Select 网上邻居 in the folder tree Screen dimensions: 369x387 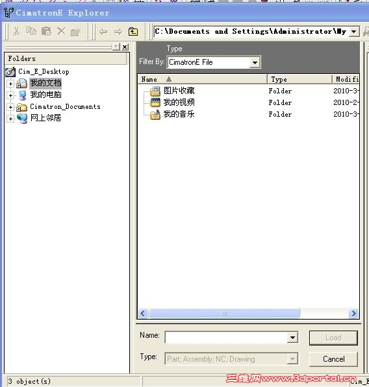pyautogui.click(x=45, y=118)
